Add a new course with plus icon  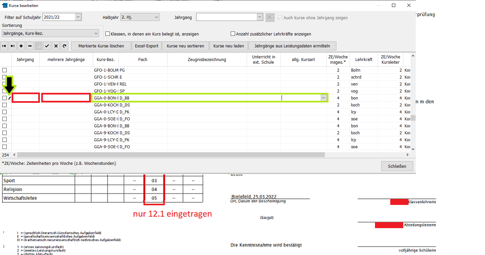21,46
